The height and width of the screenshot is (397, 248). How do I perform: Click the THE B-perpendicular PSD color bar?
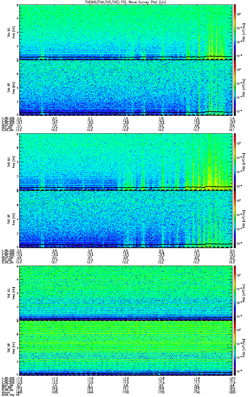235,292
